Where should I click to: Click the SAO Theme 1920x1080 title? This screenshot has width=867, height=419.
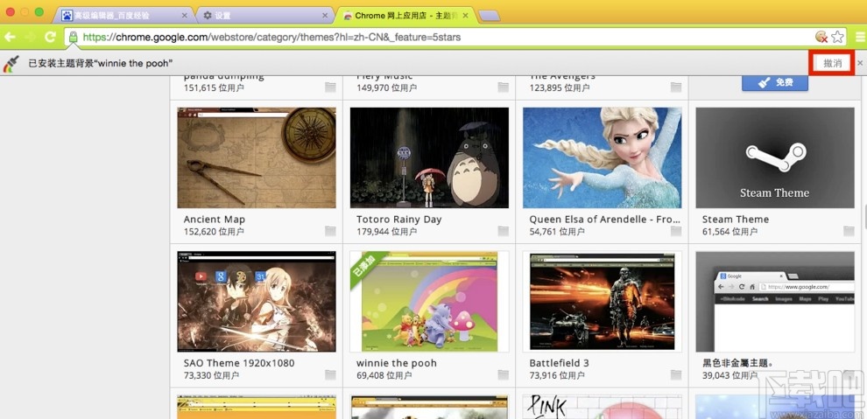[x=238, y=363]
